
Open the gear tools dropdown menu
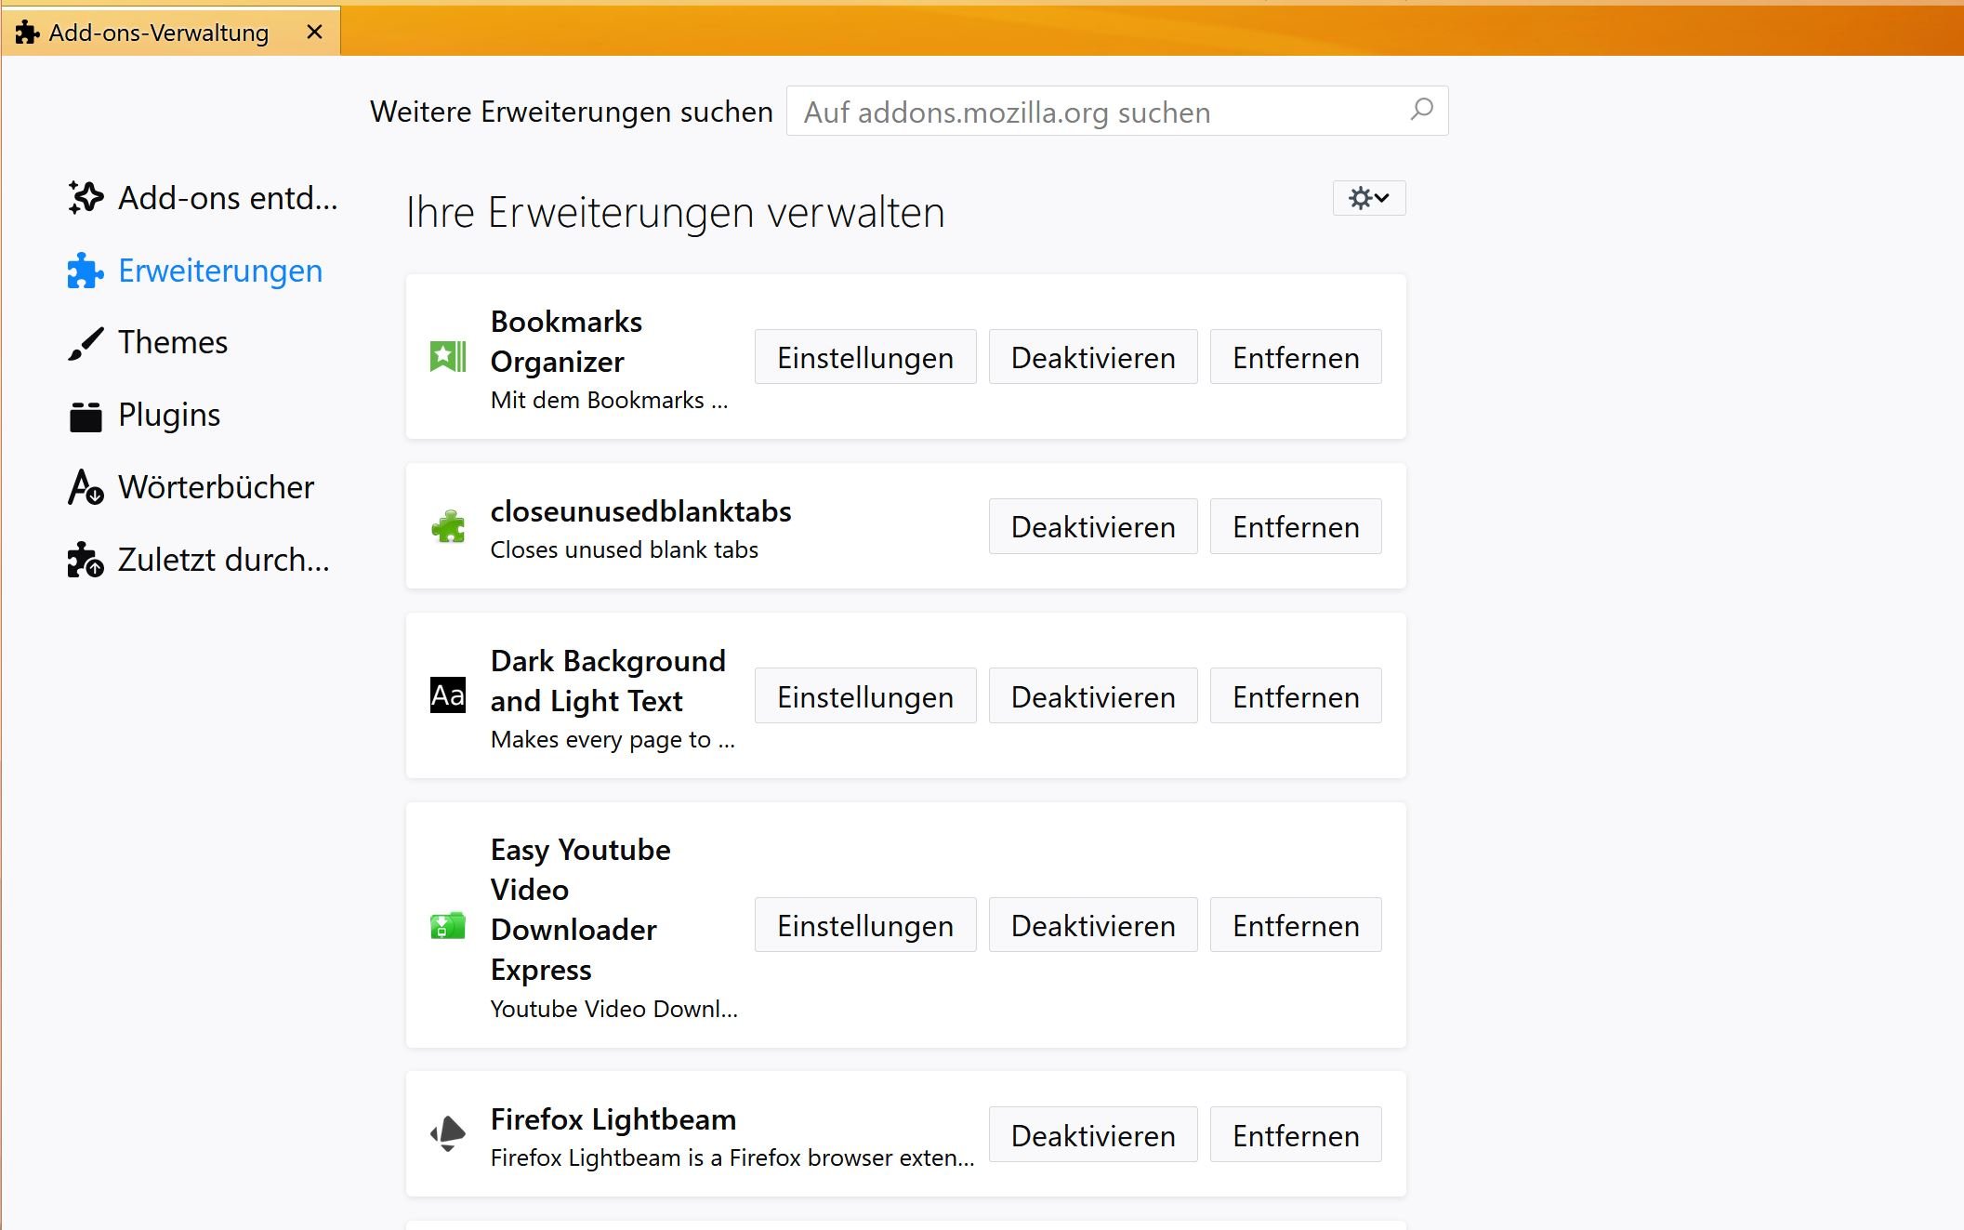(1368, 198)
